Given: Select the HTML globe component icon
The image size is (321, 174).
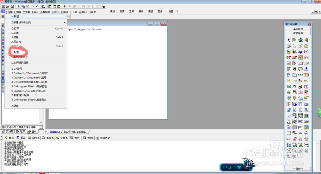Looking at the screenshot, I should pos(306,69).
